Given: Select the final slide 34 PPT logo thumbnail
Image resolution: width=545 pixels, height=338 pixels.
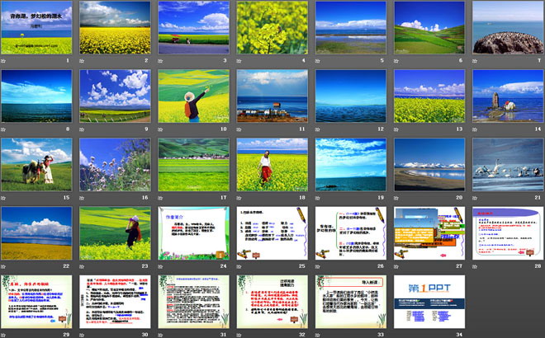Looking at the screenshot, I should coord(429,300).
